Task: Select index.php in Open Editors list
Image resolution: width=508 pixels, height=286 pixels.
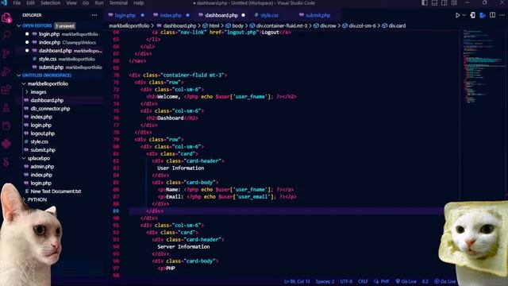Action: 49,42
